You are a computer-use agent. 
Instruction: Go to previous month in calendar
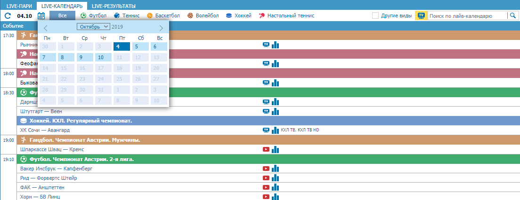point(46,28)
